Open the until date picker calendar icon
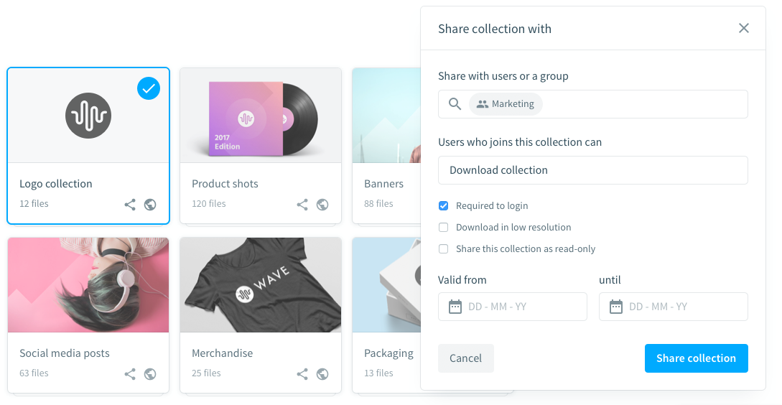 (616, 307)
